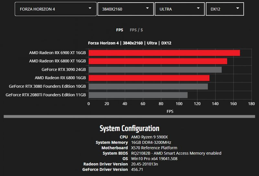This screenshot has width=259, height=176.
Task: Click 'GeForce RTX 3080 Founders Edition 10GB' label
Action: (47, 86)
